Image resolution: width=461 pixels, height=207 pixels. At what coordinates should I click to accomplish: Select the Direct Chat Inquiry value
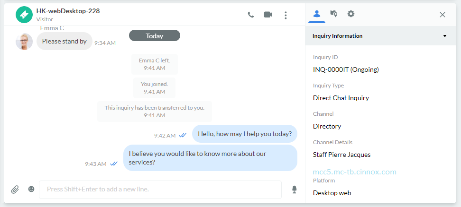pos(341,98)
